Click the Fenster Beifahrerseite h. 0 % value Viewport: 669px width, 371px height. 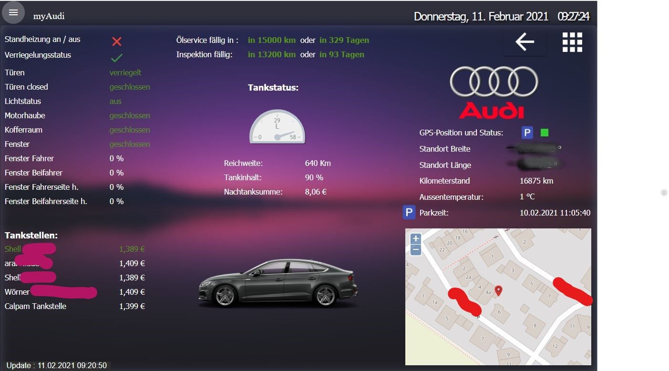[x=117, y=201]
